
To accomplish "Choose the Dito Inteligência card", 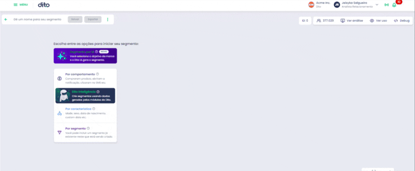I will (x=85, y=95).
